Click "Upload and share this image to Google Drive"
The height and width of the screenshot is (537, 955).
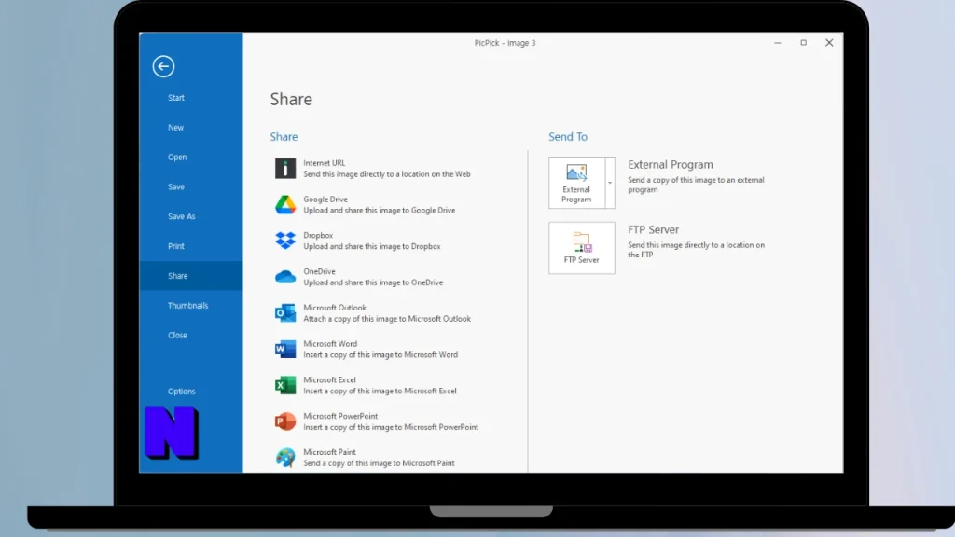tap(379, 210)
